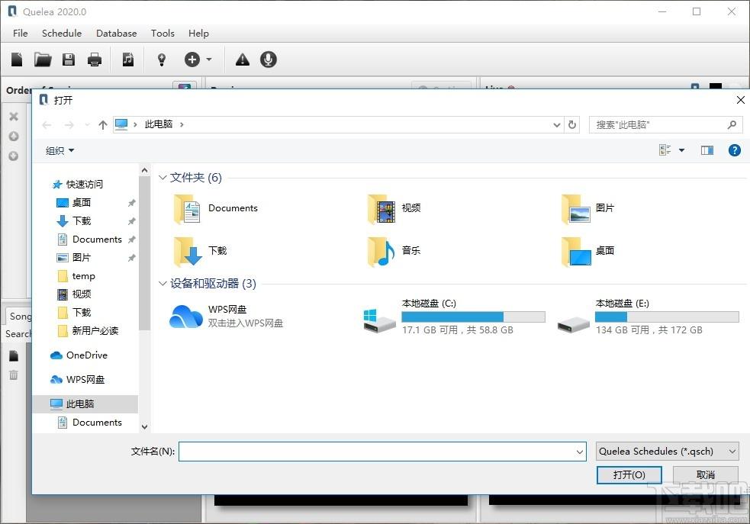Click the music note song icon in toolbar
Screen dimensions: 750x524
pyautogui.click(x=127, y=59)
